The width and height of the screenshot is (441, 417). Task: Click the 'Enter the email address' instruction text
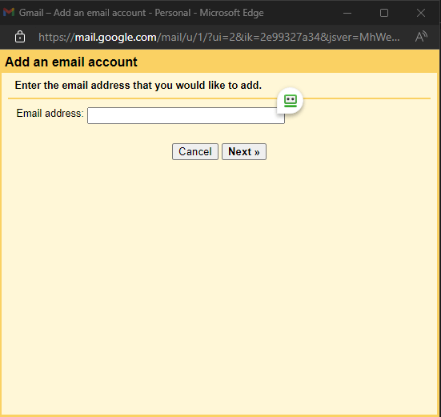tap(138, 85)
